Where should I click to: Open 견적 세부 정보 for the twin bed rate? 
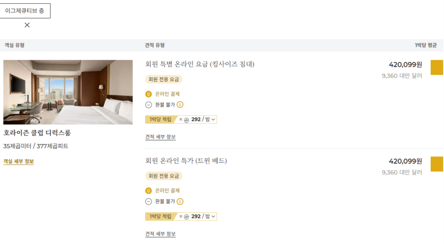(x=160, y=234)
